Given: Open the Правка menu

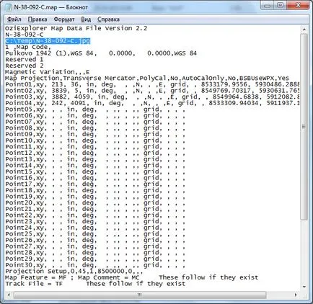Looking at the screenshot, I should pos(38,19).
